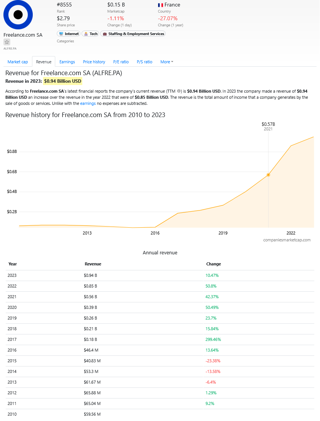The height and width of the screenshot is (421, 320).
Task: Select the 10.47% change value
Action: (x=212, y=275)
